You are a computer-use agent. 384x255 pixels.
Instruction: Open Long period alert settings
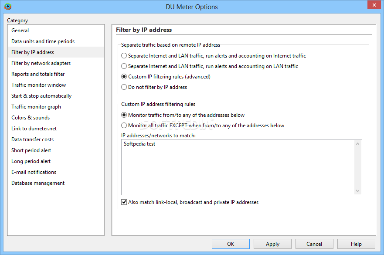coord(56,161)
